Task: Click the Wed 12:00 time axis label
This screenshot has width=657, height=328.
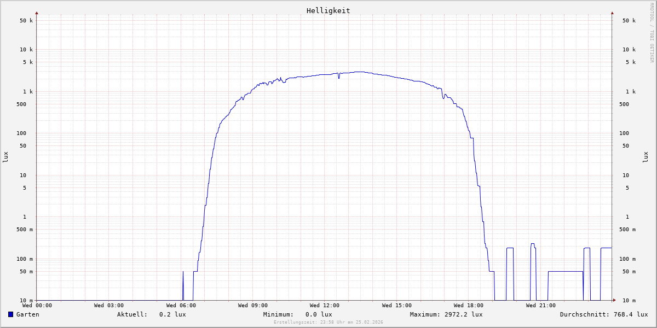Action: [x=325, y=306]
